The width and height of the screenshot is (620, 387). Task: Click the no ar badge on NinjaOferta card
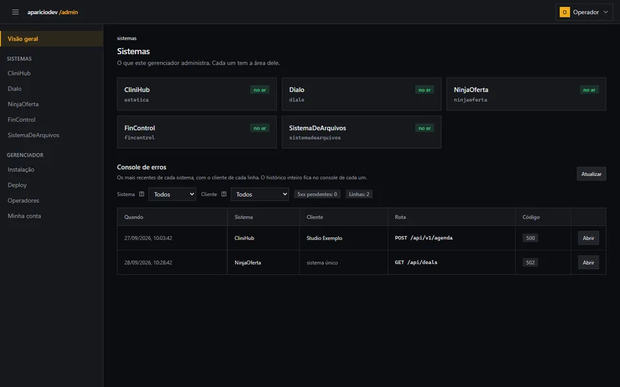pyautogui.click(x=589, y=90)
